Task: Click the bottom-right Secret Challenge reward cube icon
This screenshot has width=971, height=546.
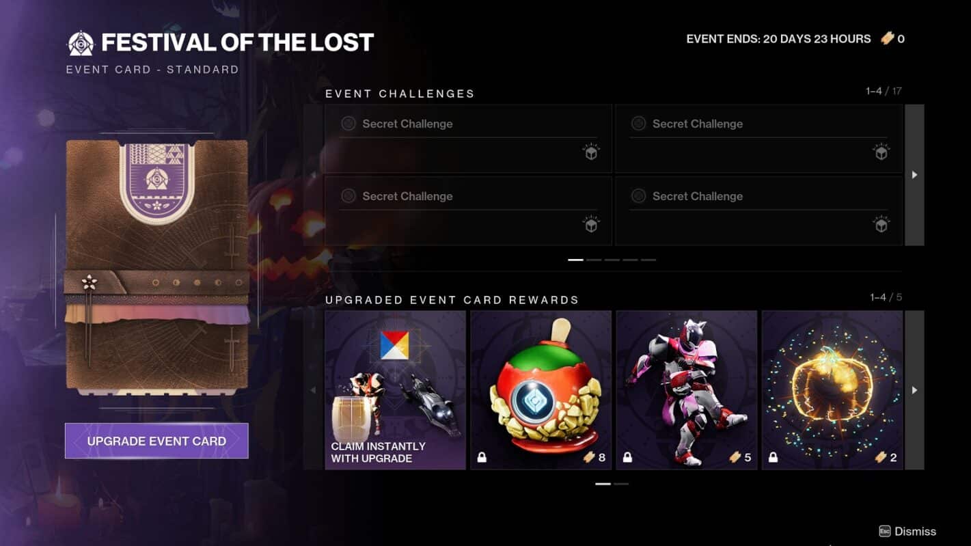Action: pos(881,224)
